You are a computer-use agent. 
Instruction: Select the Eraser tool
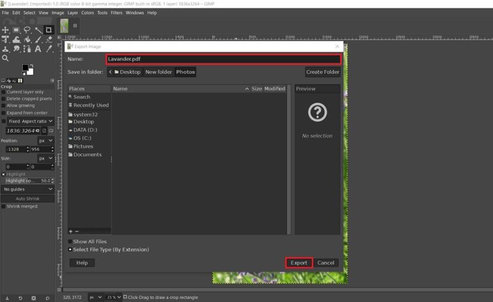click(x=49, y=39)
